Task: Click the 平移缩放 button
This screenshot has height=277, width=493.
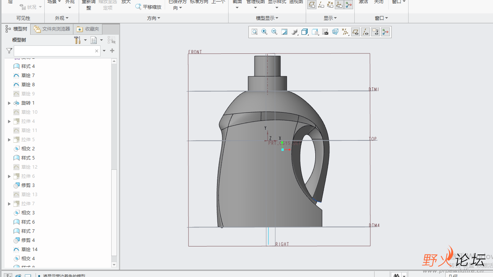Action: (x=148, y=7)
